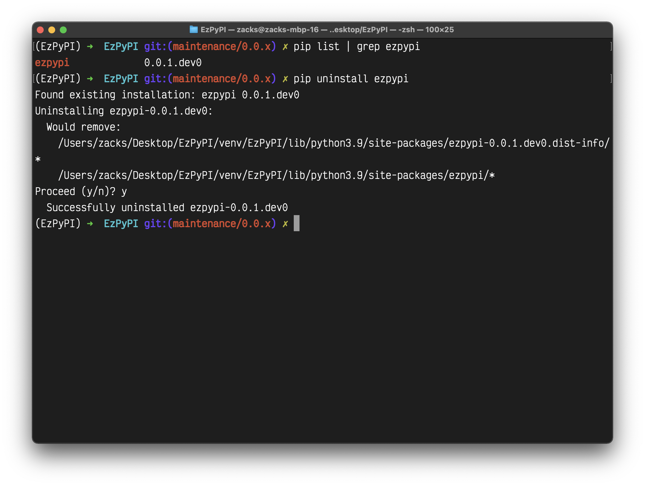
Task: Click the green arrow on the last prompt
Action: (x=90, y=224)
